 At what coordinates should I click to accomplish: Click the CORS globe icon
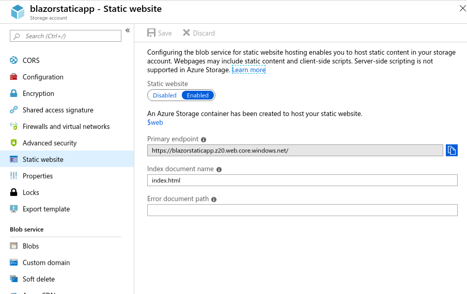pos(13,60)
